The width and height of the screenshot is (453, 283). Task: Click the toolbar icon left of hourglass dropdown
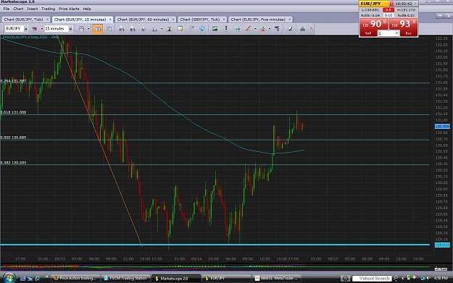tap(155, 29)
